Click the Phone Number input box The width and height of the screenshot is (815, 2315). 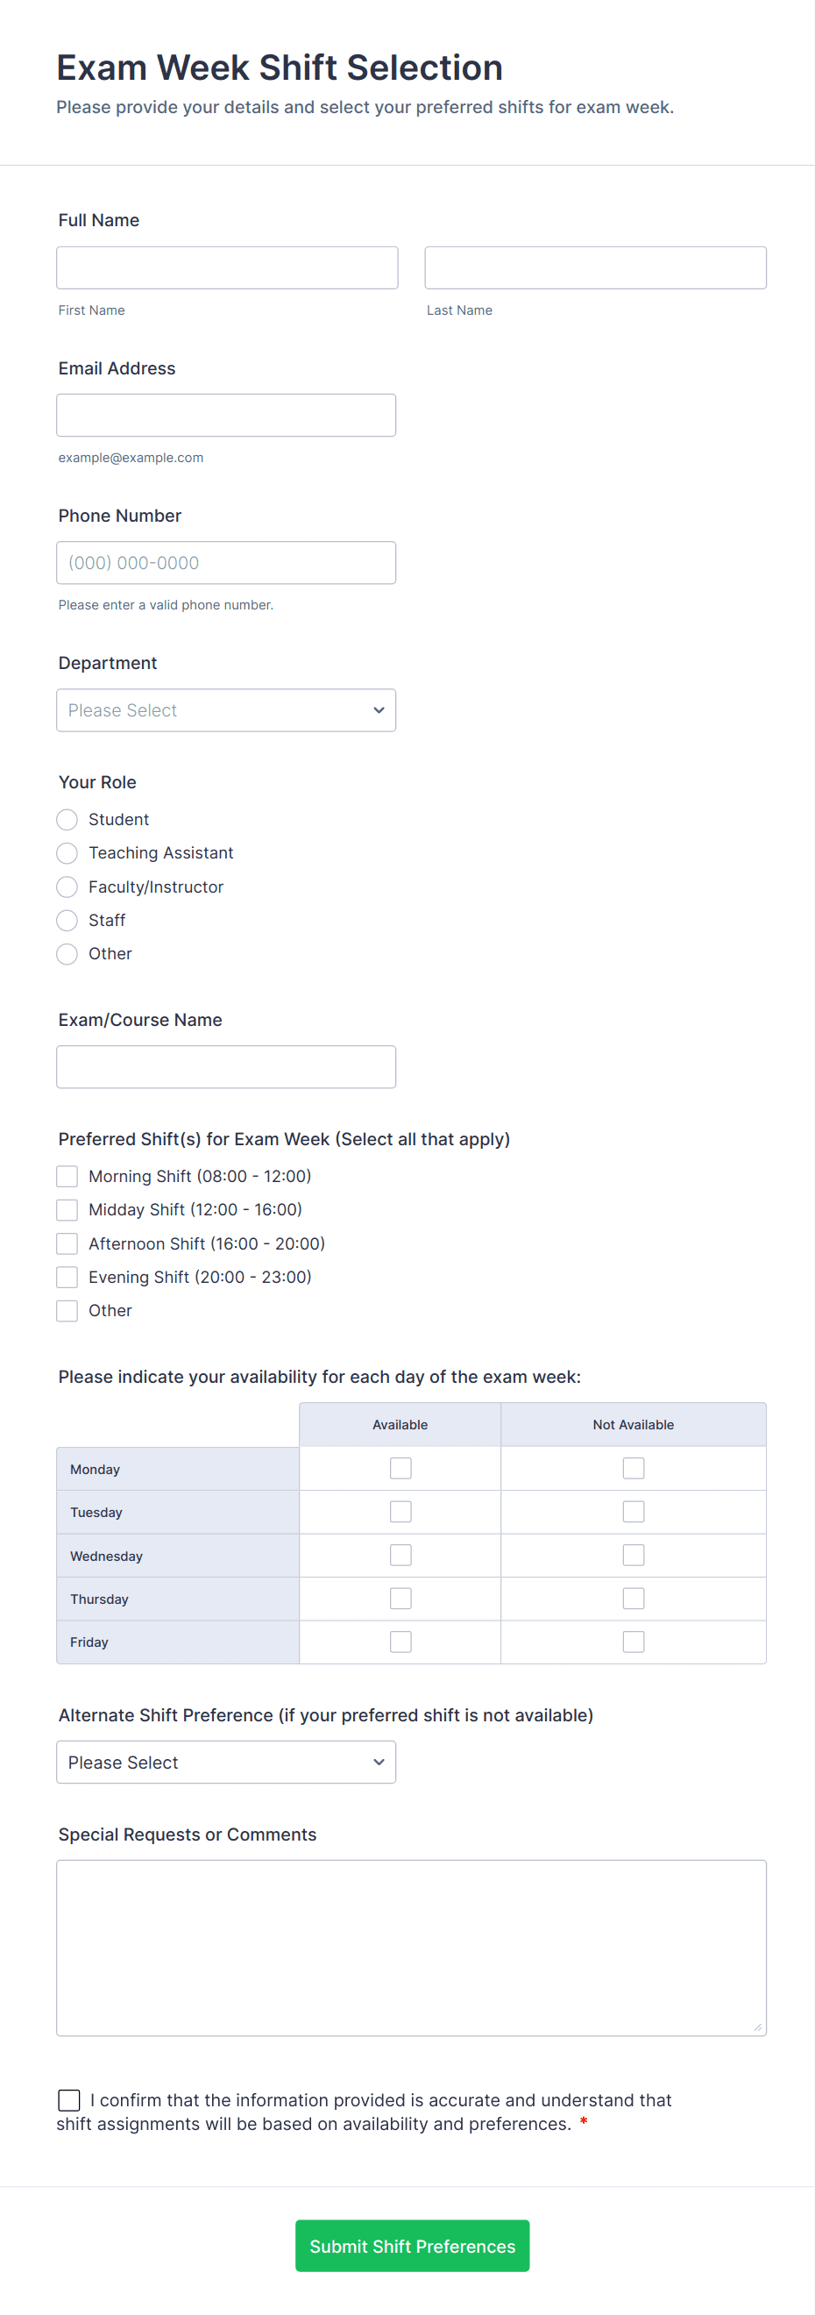(x=225, y=563)
